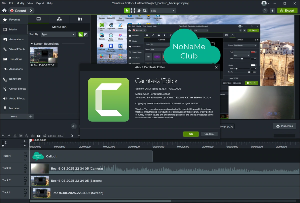Open the Transitions panel
Screen dimensions: 300x203
coord(14,59)
